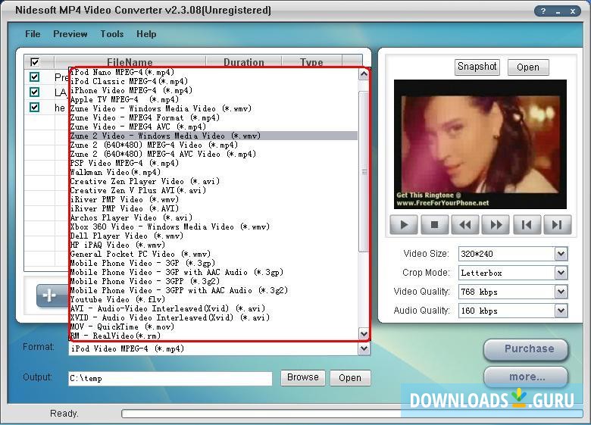The height and width of the screenshot is (425, 591).
Task: Click the Open button next to Snapshot
Action: coord(528,67)
